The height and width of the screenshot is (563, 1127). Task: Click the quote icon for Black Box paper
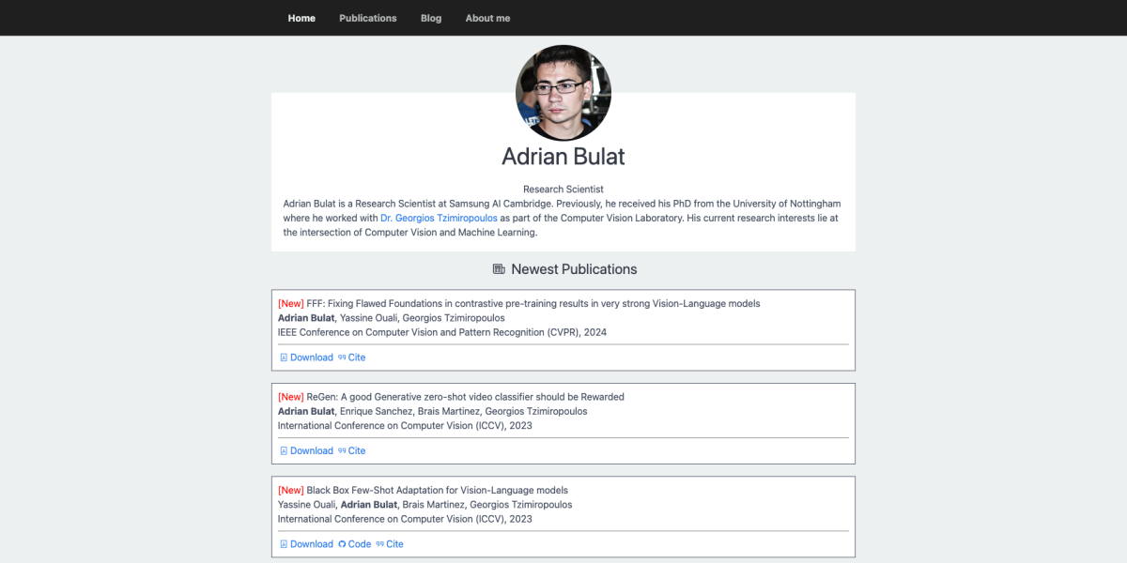[x=379, y=544]
